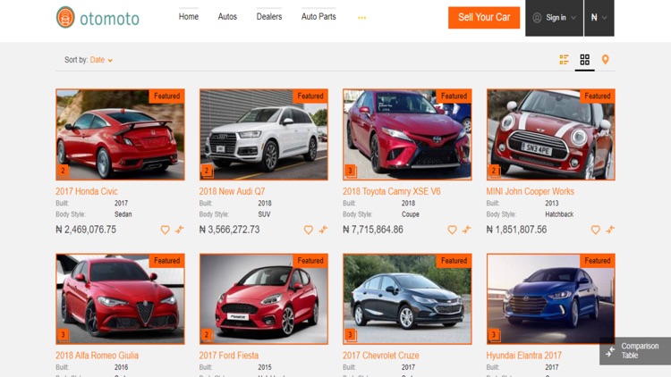The height and width of the screenshot is (377, 671).
Task: Open MINI John Cooper Works title link
Action: [x=530, y=191]
